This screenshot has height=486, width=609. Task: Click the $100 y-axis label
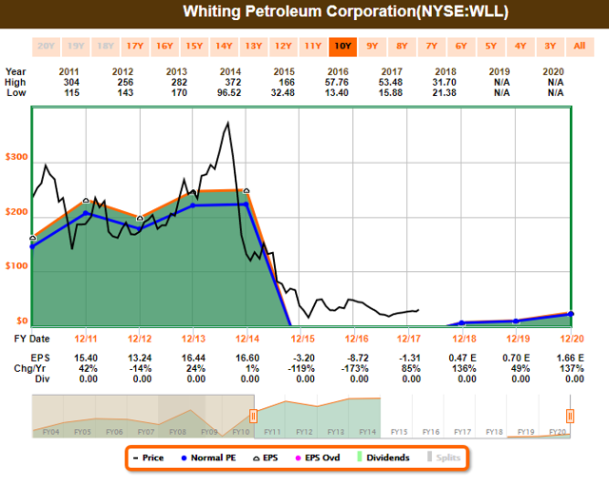(17, 266)
